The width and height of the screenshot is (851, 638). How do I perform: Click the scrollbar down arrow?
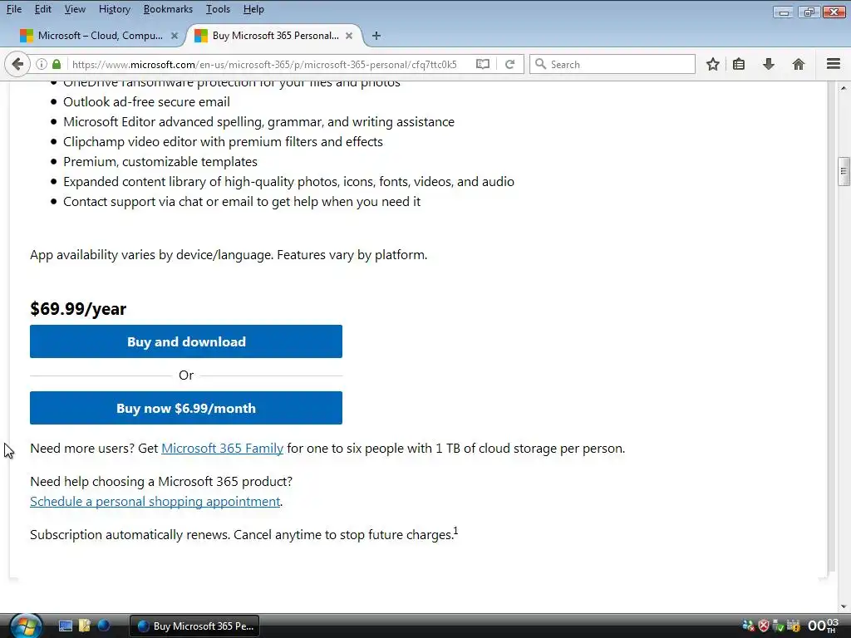tap(844, 606)
